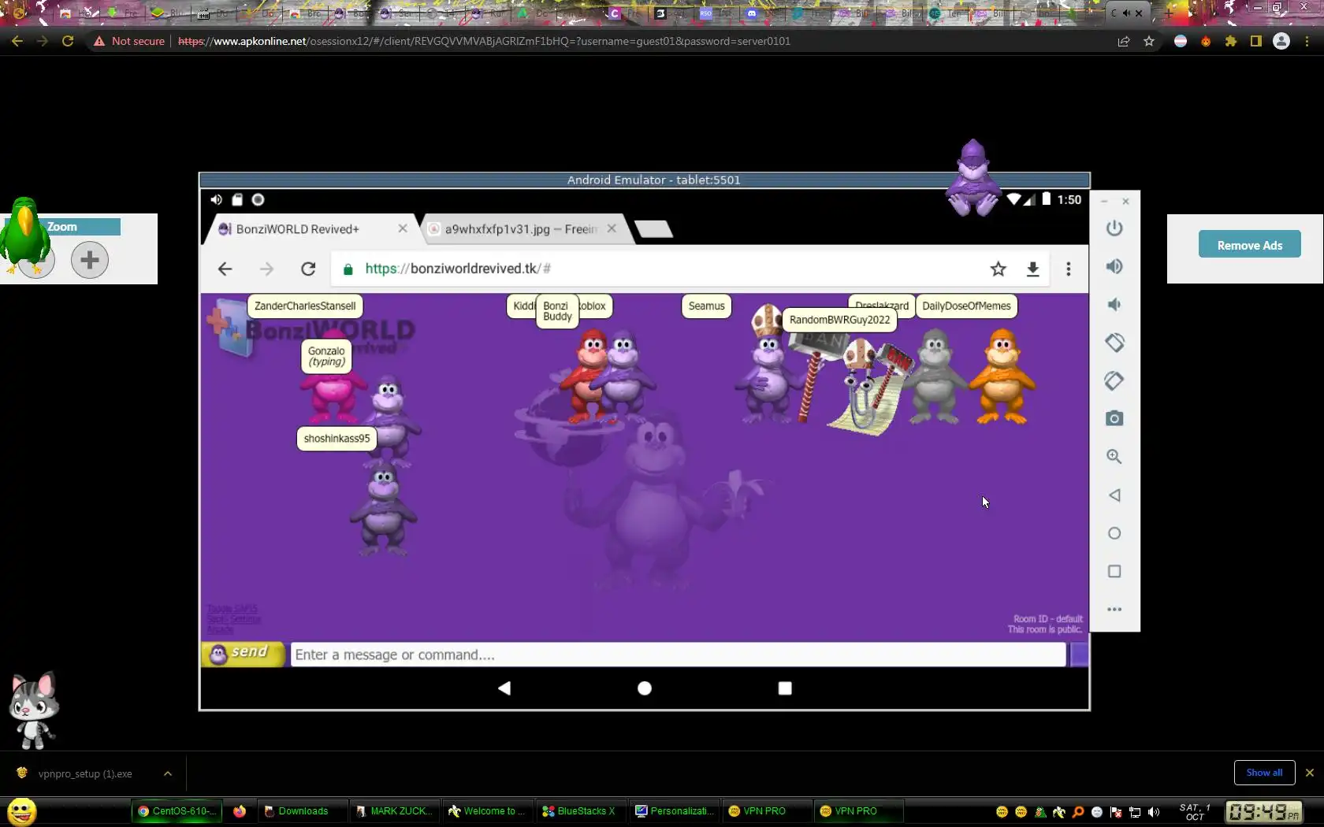
Task: Open the Personalization taskbar item
Action: (x=675, y=811)
